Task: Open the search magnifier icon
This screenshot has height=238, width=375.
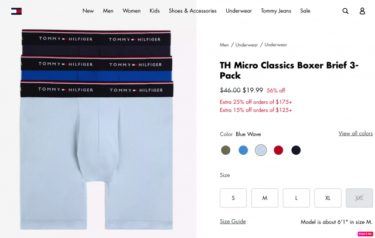Action: pos(345,11)
